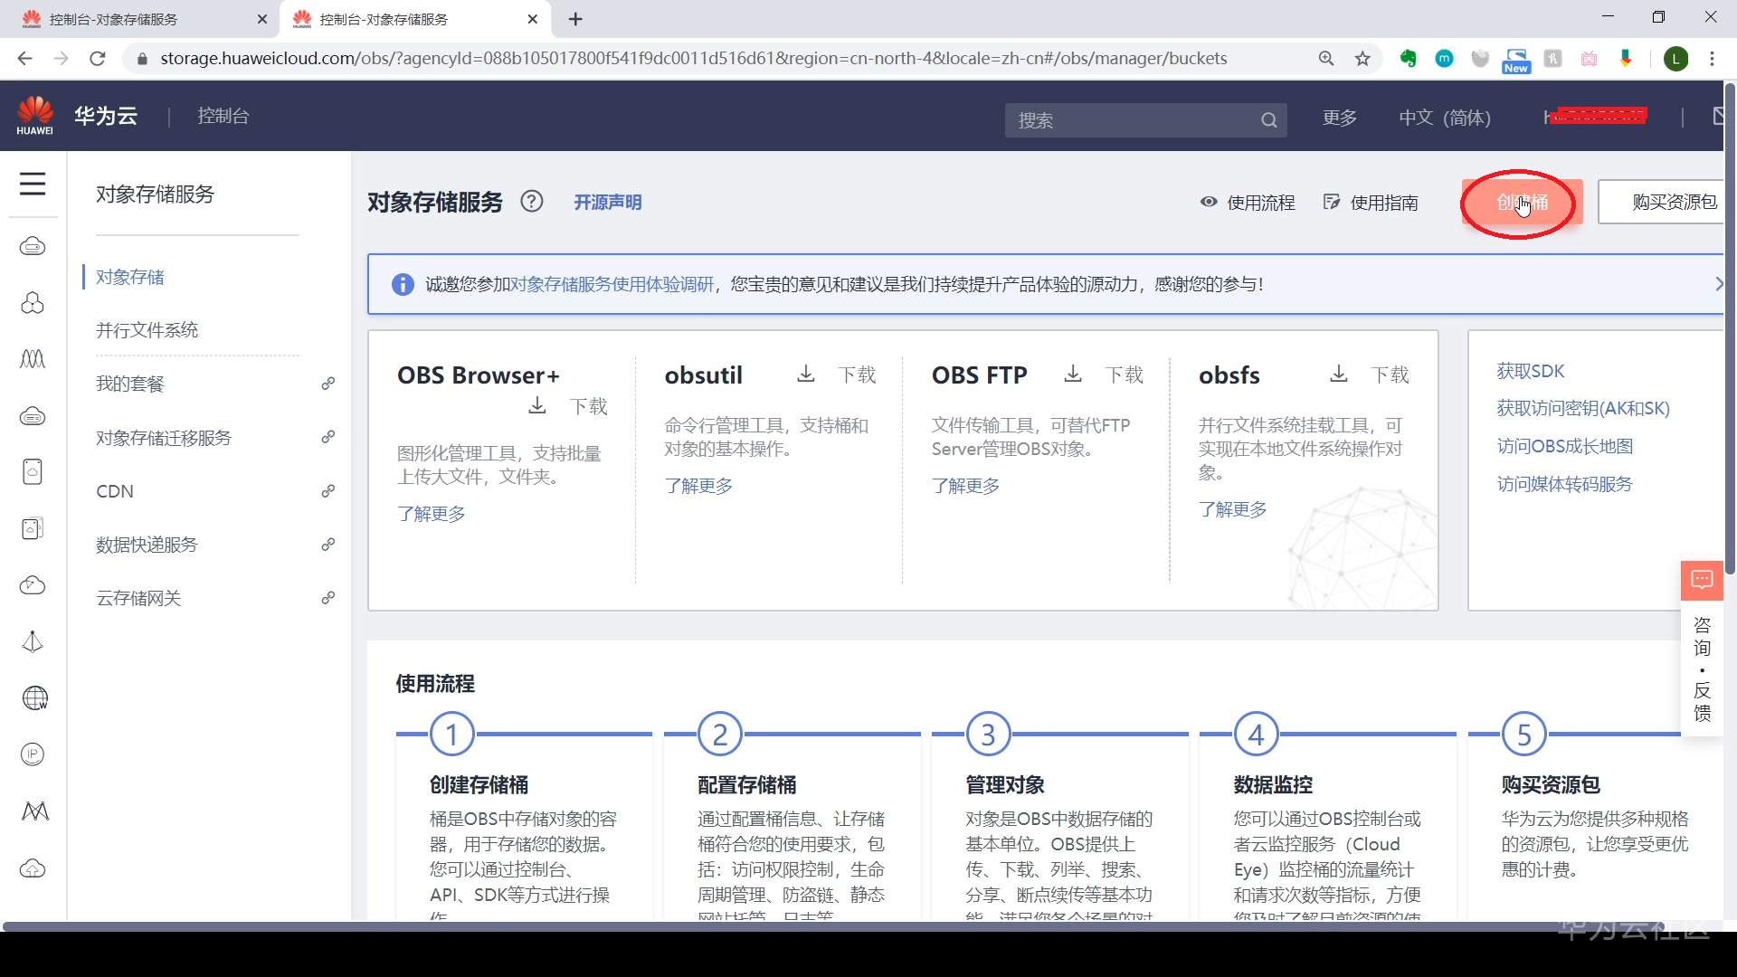Bookmark this page with the star icon
Viewport: 1737px width, 977px height.
click(1362, 59)
